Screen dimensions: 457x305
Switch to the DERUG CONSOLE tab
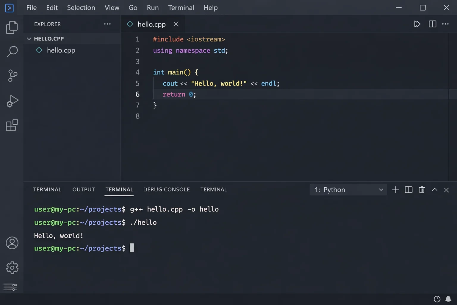tap(166, 189)
